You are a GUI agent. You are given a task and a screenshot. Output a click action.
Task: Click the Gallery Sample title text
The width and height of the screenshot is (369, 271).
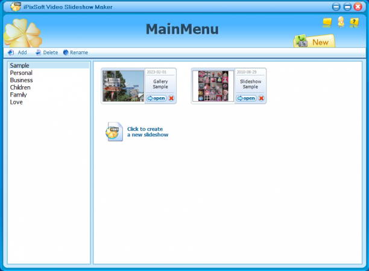pyautogui.click(x=160, y=84)
